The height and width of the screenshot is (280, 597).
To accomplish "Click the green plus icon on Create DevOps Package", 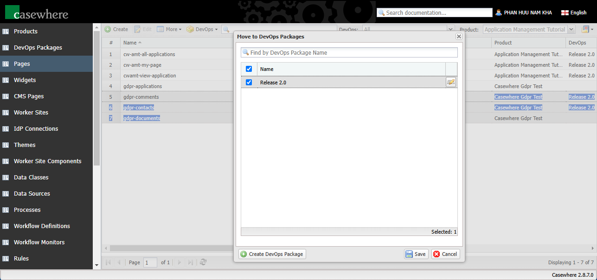I will [x=244, y=254].
